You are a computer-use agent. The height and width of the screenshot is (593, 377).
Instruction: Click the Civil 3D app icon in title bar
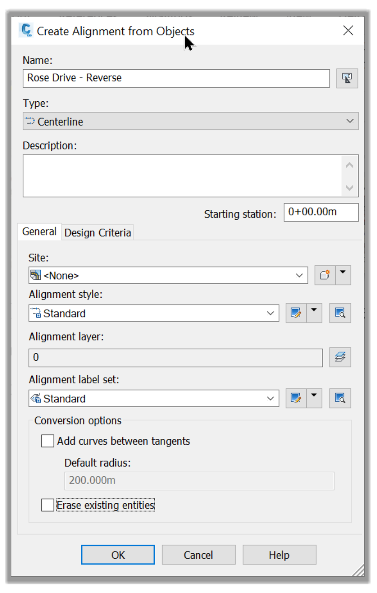pyautogui.click(x=26, y=30)
